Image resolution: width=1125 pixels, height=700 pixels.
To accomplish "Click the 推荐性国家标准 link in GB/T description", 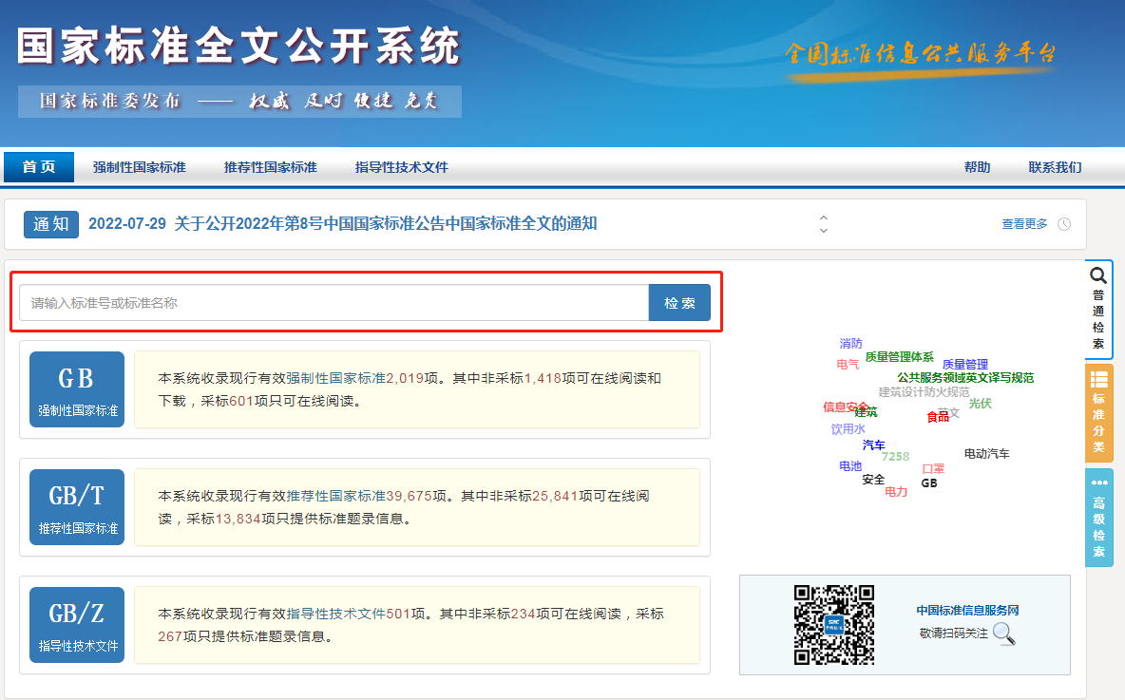I will 335,496.
